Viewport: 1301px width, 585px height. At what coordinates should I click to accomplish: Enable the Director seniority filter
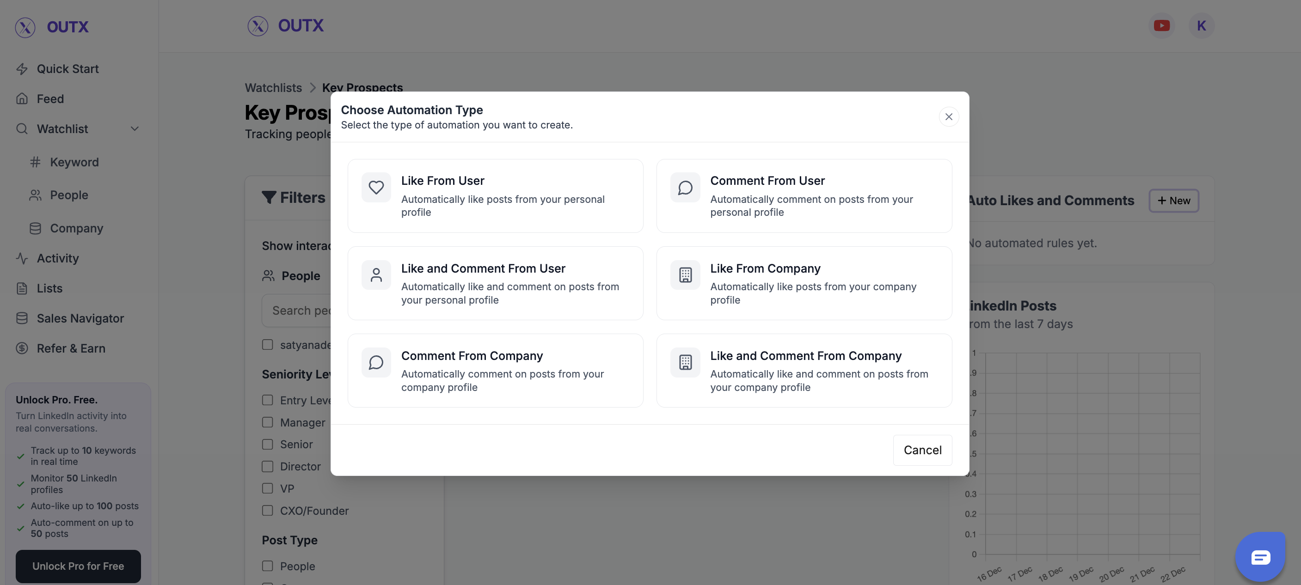pos(267,466)
